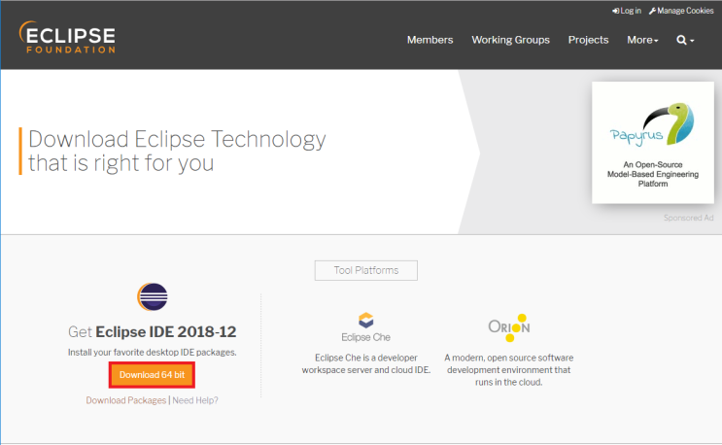Open the Papyrus sponsored ad
722x445 pixels.
coord(652,143)
